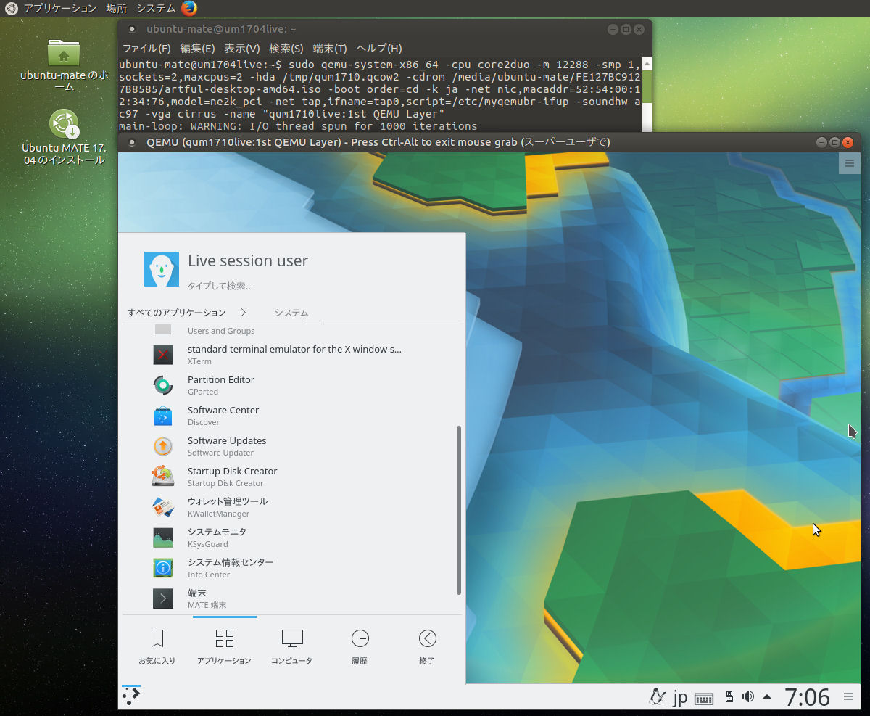Open XTerm terminal emulator entry icon
This screenshot has width=870, height=716.
tap(163, 355)
